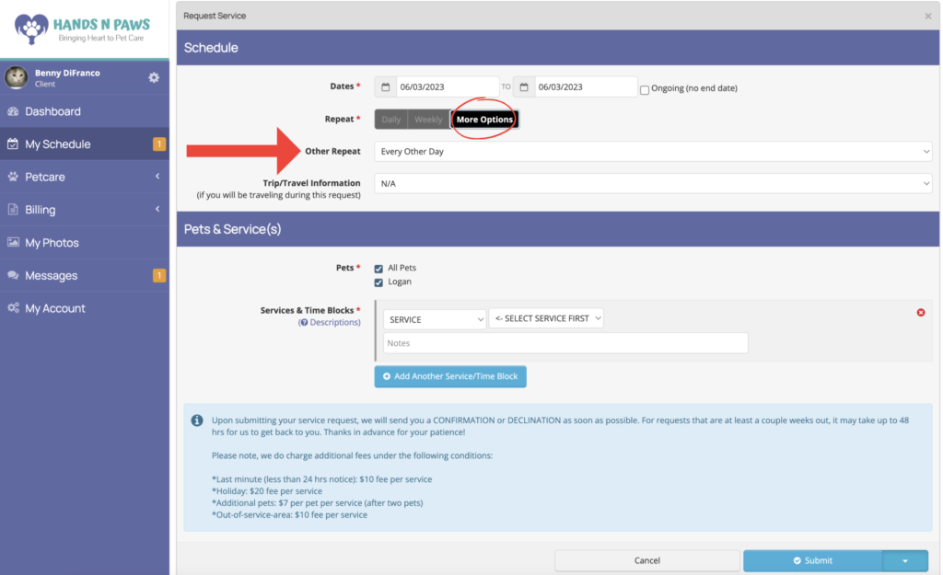Click the red remove service block icon
The image size is (943, 575).
tap(920, 313)
